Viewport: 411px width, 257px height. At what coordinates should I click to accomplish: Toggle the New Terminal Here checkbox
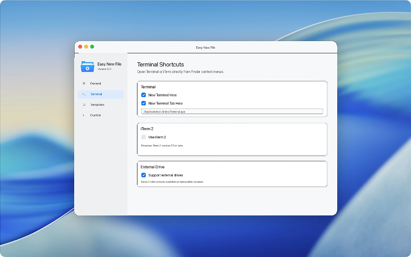click(144, 95)
